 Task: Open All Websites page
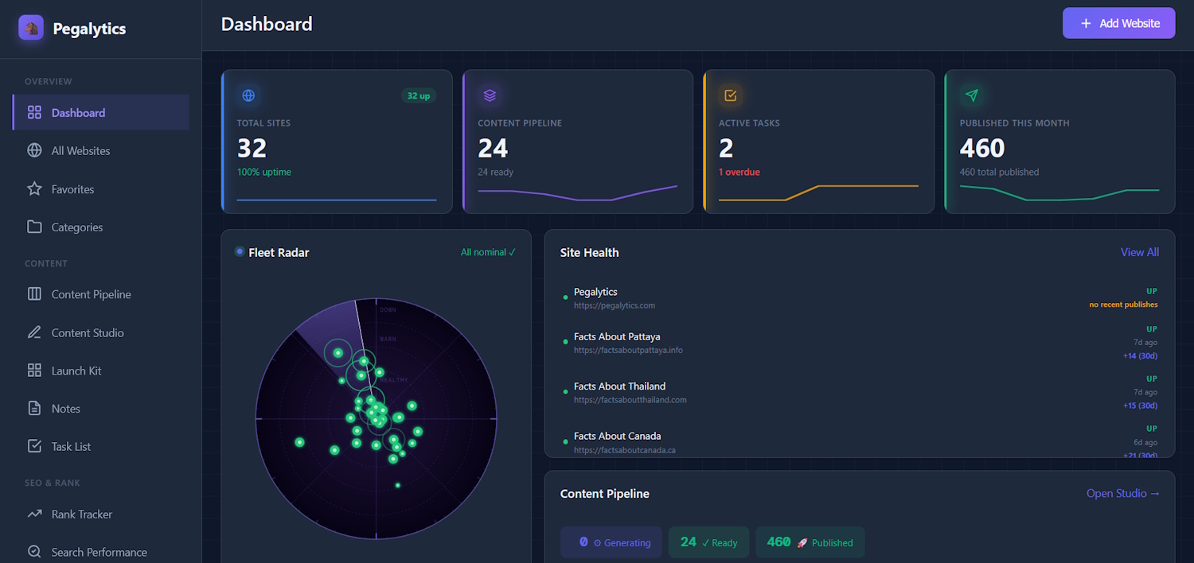(x=101, y=150)
